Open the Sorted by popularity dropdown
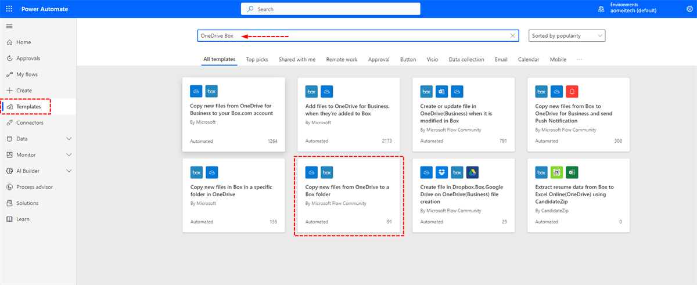 pyautogui.click(x=567, y=35)
